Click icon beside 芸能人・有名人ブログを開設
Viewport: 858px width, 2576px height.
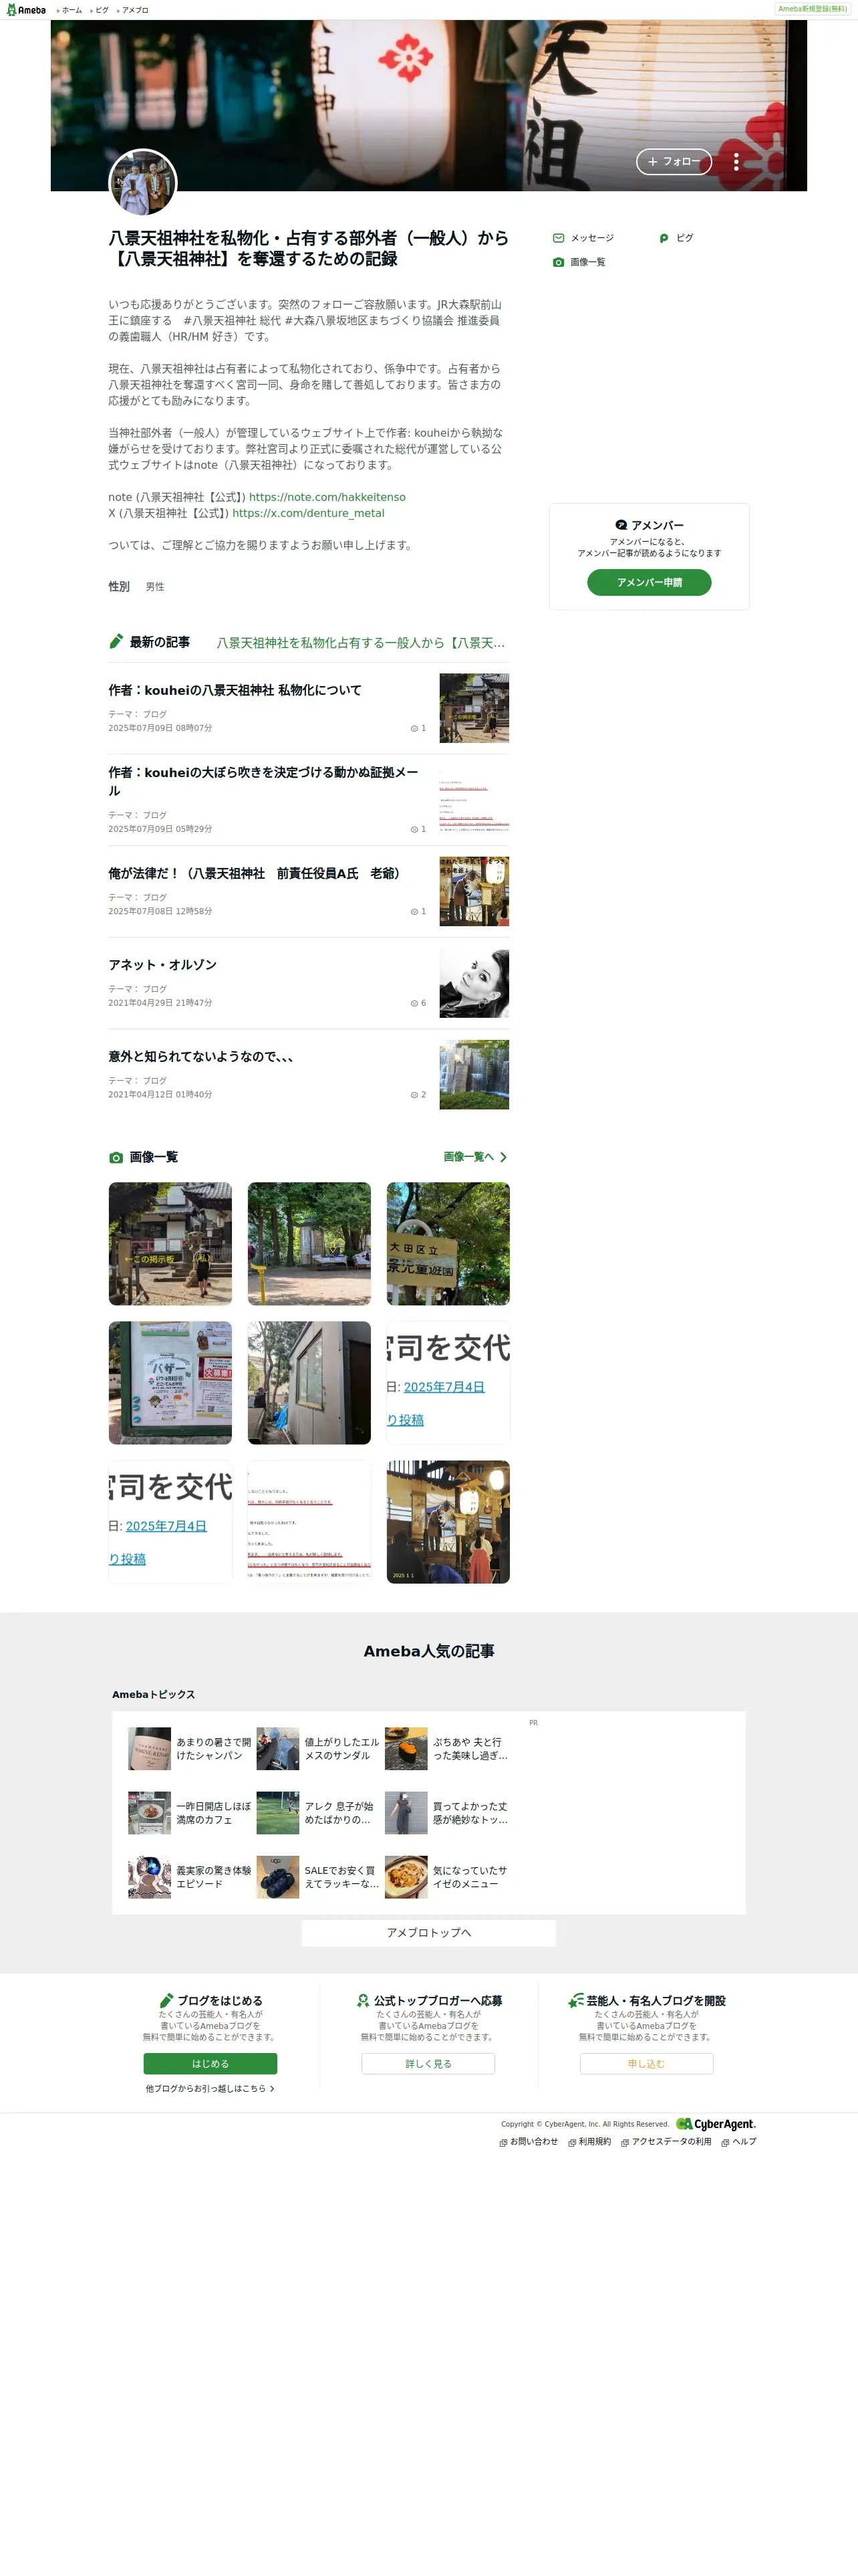pyautogui.click(x=575, y=2000)
